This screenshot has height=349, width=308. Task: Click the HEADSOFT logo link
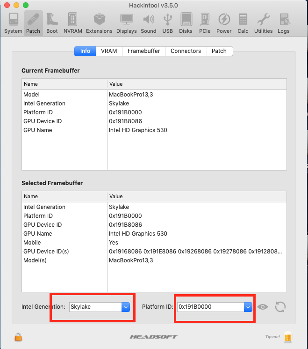154,337
